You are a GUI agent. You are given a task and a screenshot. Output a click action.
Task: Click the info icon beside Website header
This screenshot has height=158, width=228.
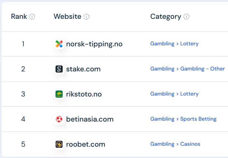tap(86, 17)
